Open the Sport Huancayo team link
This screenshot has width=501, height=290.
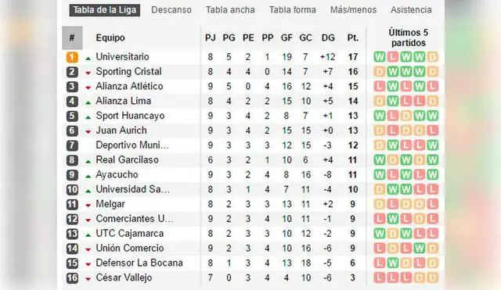130,116
